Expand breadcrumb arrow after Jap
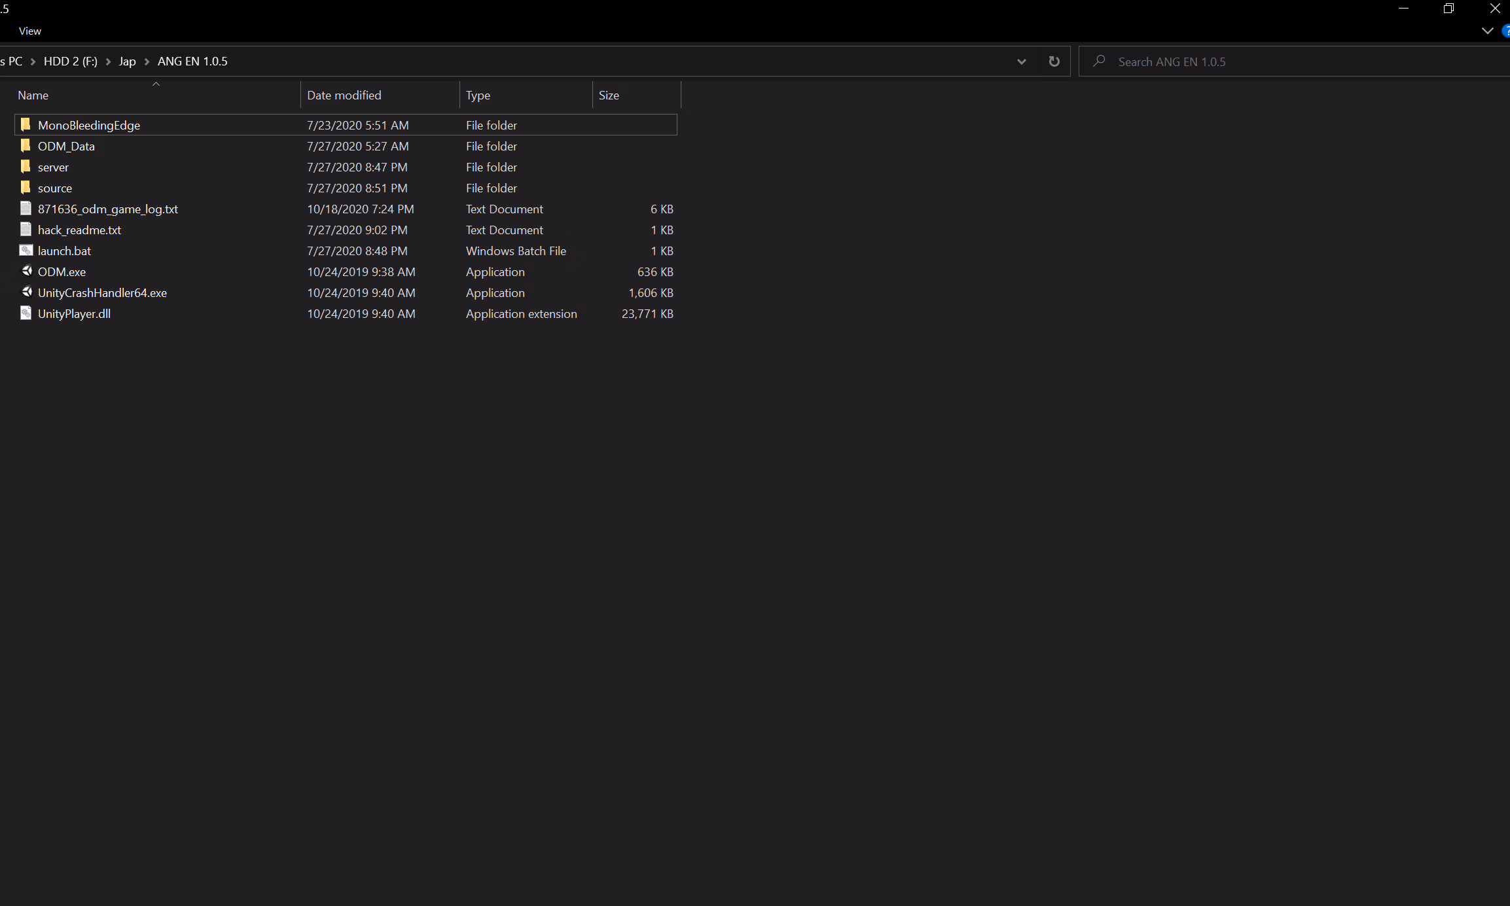This screenshot has width=1510, height=906. click(147, 61)
